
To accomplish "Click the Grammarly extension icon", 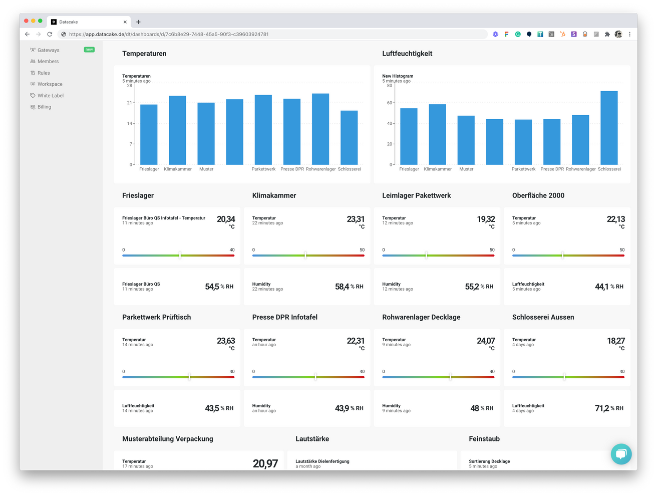I will (x=517, y=34).
